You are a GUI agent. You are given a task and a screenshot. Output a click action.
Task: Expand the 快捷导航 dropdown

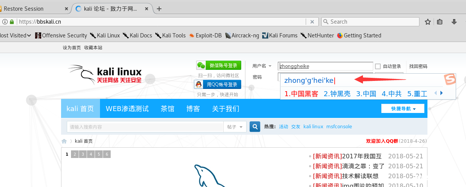pos(403,109)
